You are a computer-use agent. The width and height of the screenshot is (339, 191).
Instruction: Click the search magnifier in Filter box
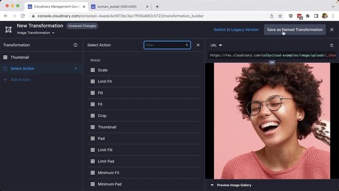coord(187,45)
